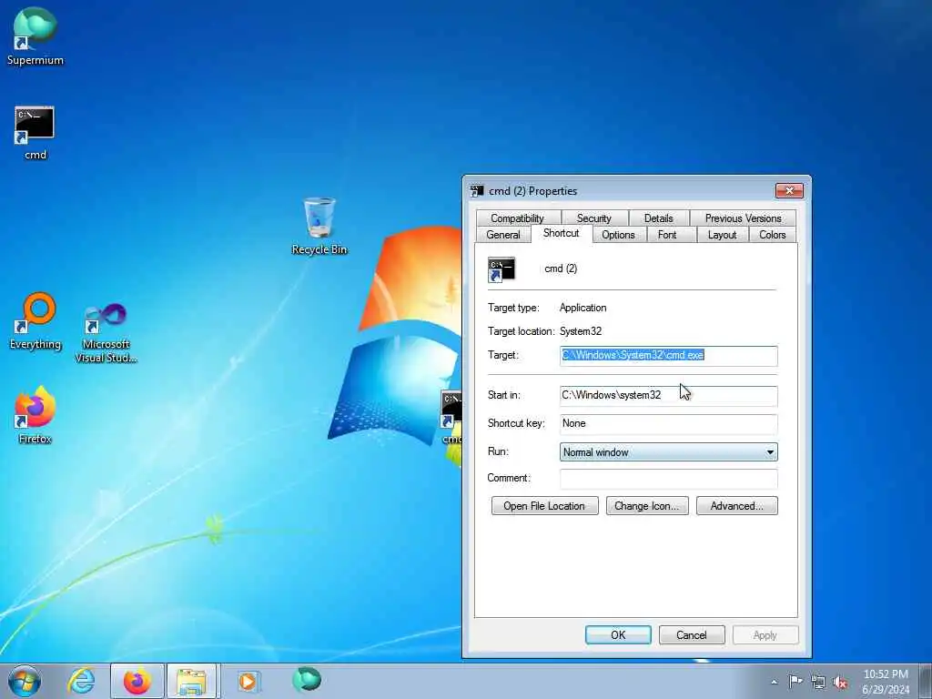This screenshot has width=932, height=699.
Task: Click the shortcut name field cmd (2)
Action: click(659, 268)
